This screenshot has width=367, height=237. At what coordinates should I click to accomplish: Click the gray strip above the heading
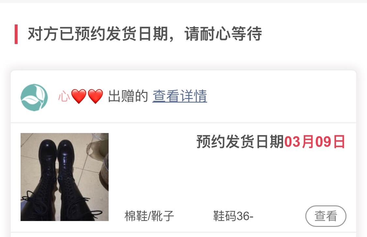(183, 1)
